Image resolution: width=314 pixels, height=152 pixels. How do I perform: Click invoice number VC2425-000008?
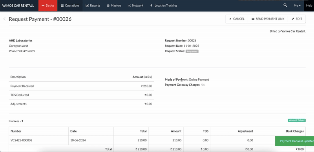click(x=22, y=140)
